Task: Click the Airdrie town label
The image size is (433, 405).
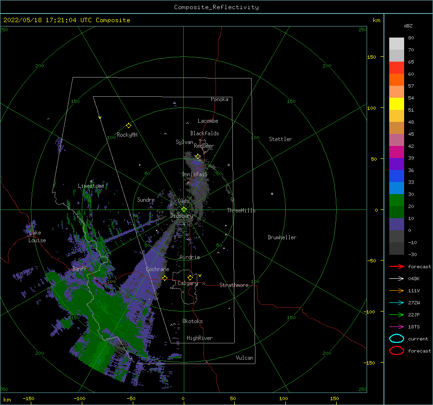Action: pyautogui.click(x=190, y=257)
